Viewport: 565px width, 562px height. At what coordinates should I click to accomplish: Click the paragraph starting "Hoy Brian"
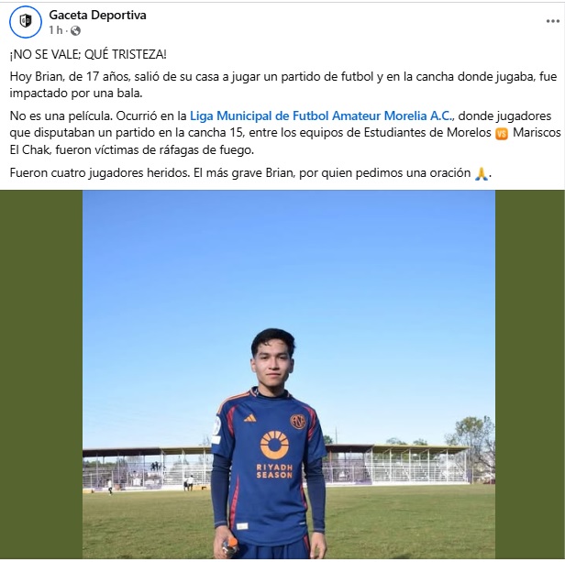pyautogui.click(x=283, y=85)
